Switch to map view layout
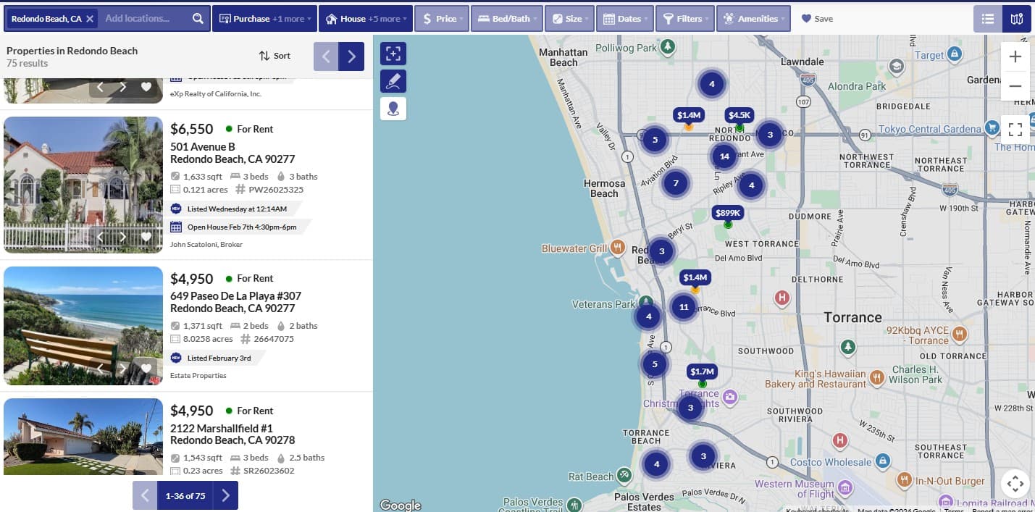1035x512 pixels. [1017, 19]
